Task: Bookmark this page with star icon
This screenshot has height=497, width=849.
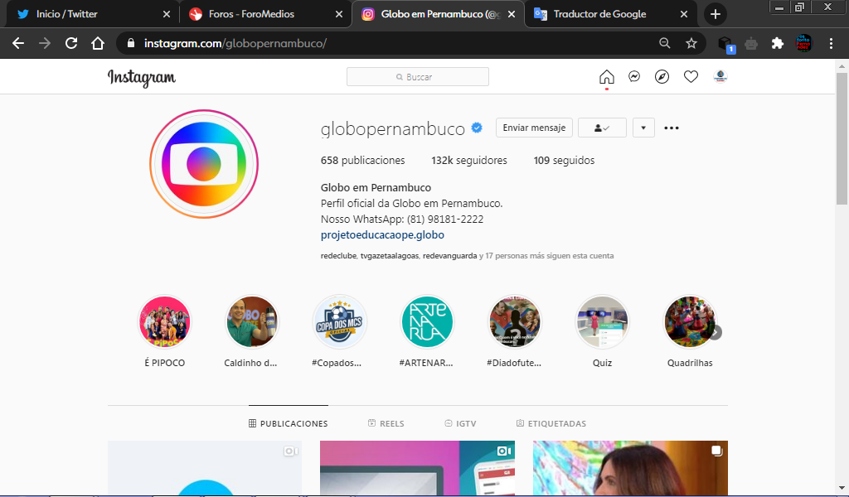Action: (691, 43)
